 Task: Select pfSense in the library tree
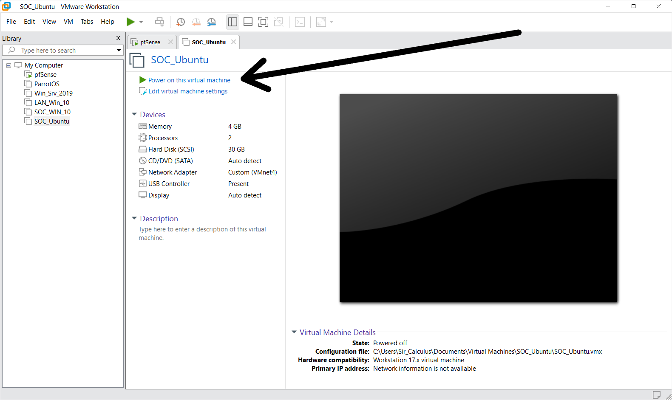[45, 75]
